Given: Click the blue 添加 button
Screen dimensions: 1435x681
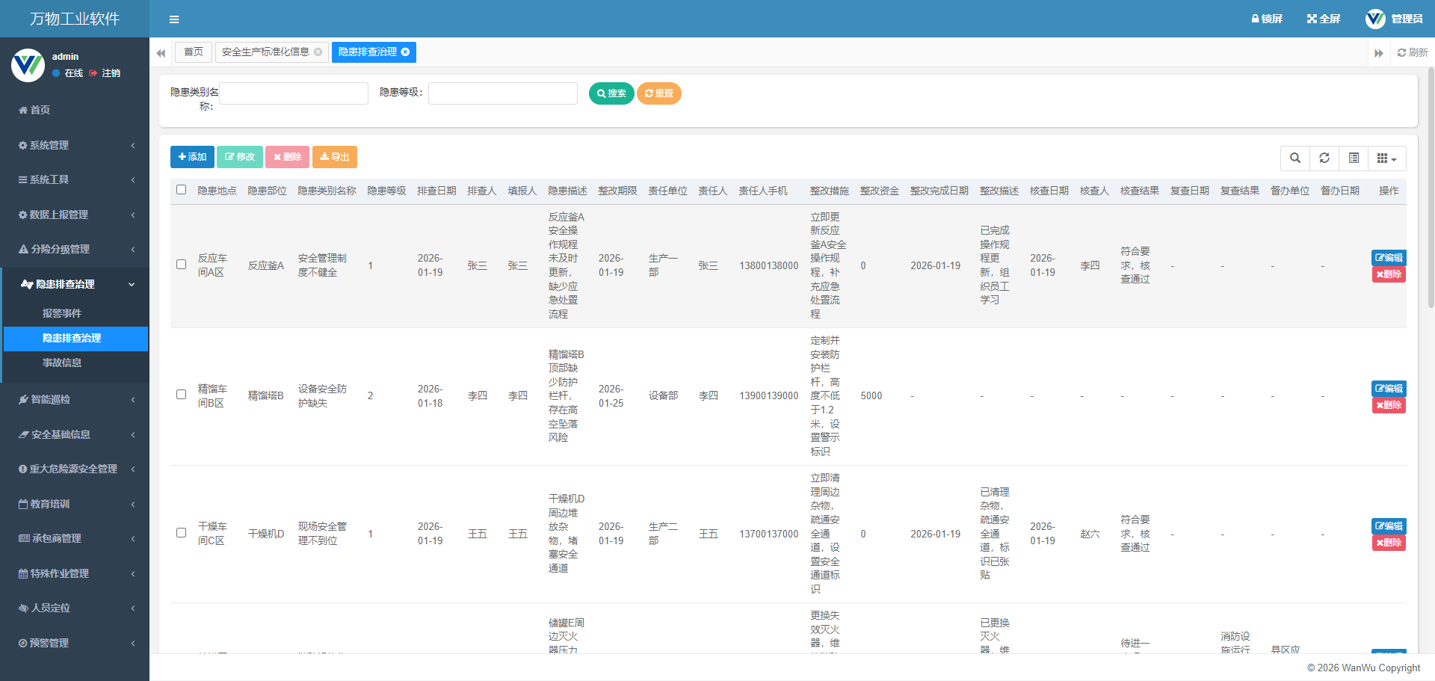Looking at the screenshot, I should click(x=192, y=157).
